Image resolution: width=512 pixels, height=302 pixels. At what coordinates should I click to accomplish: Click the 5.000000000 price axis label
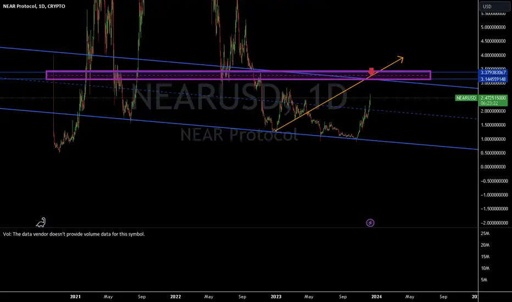(x=493, y=27)
